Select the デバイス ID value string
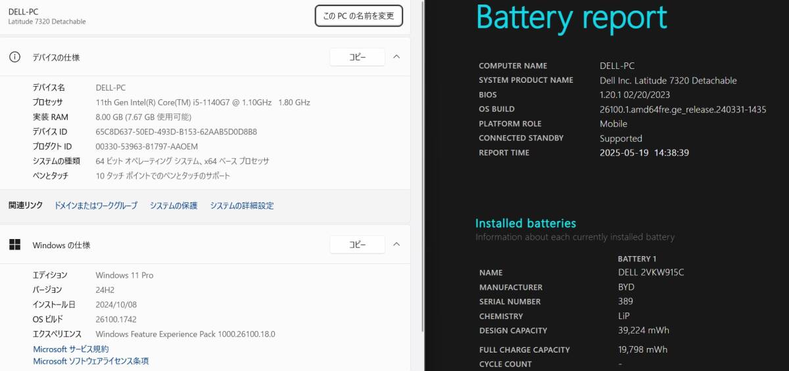This screenshot has height=371, width=789. tap(176, 131)
